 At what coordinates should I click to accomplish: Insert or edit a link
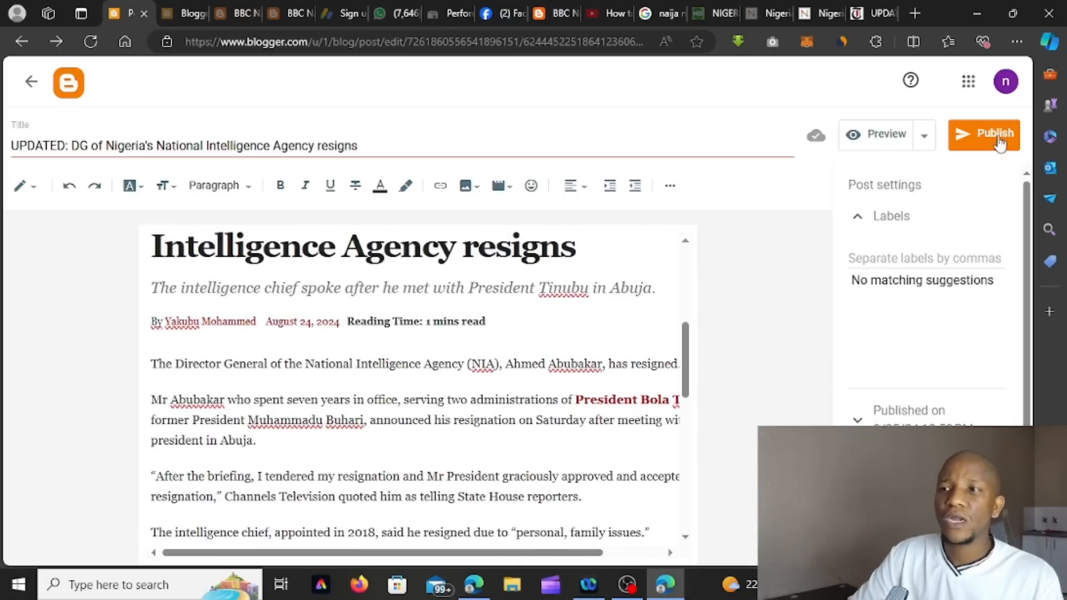pyautogui.click(x=440, y=186)
